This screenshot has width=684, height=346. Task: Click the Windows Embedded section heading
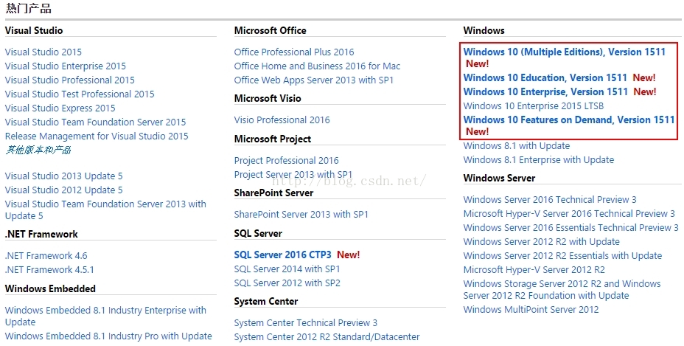click(x=50, y=288)
